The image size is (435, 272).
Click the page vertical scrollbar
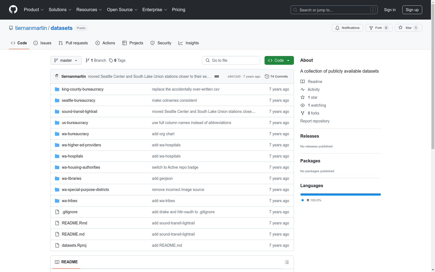click(433, 76)
